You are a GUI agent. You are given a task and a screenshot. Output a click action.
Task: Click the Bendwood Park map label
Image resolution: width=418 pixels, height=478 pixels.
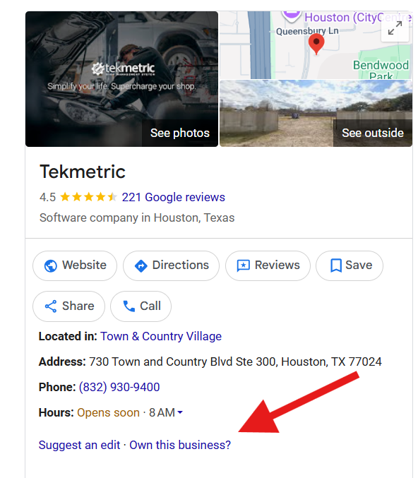[x=381, y=69]
